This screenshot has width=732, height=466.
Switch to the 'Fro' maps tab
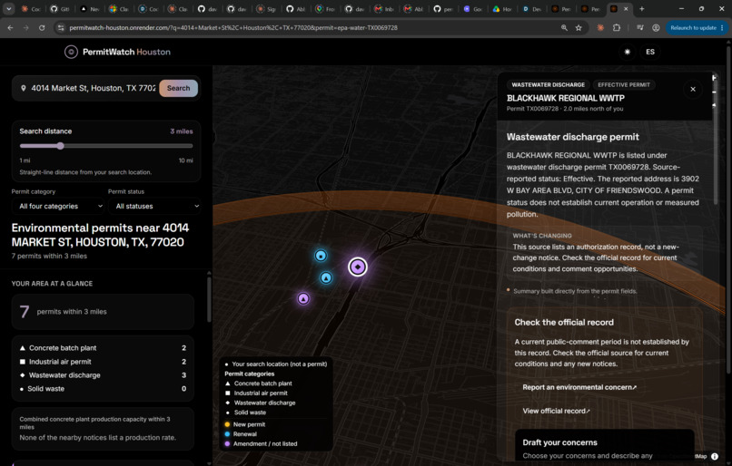click(x=325, y=9)
